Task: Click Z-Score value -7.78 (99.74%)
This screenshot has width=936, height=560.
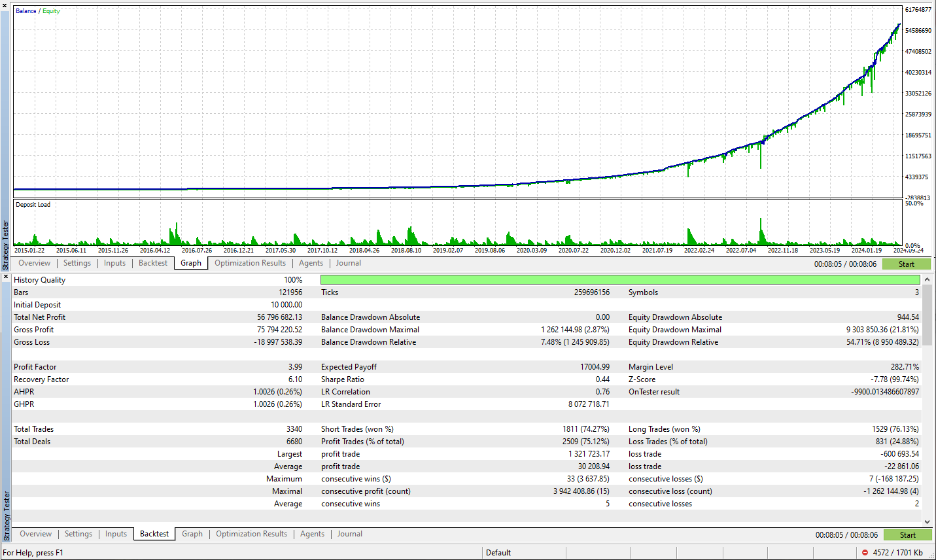Action: 894,379
